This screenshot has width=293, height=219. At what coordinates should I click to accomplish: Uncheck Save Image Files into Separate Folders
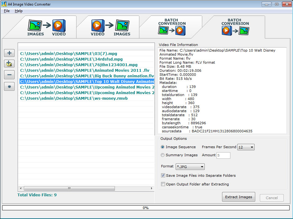tap(163, 176)
